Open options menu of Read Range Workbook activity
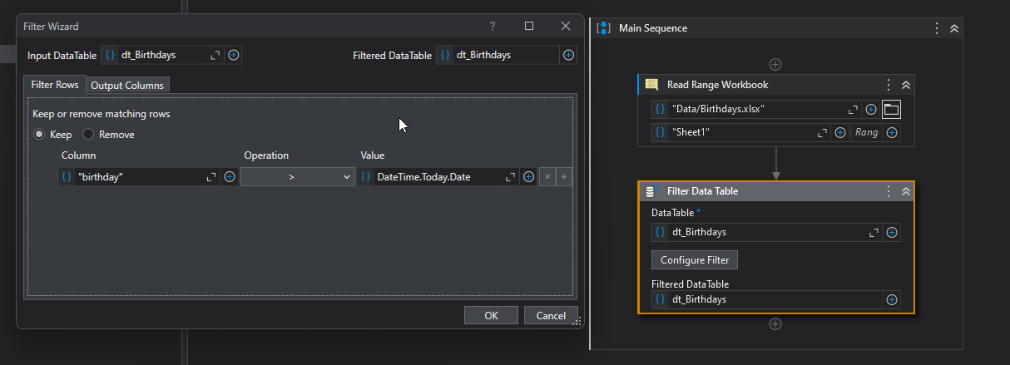 (889, 85)
